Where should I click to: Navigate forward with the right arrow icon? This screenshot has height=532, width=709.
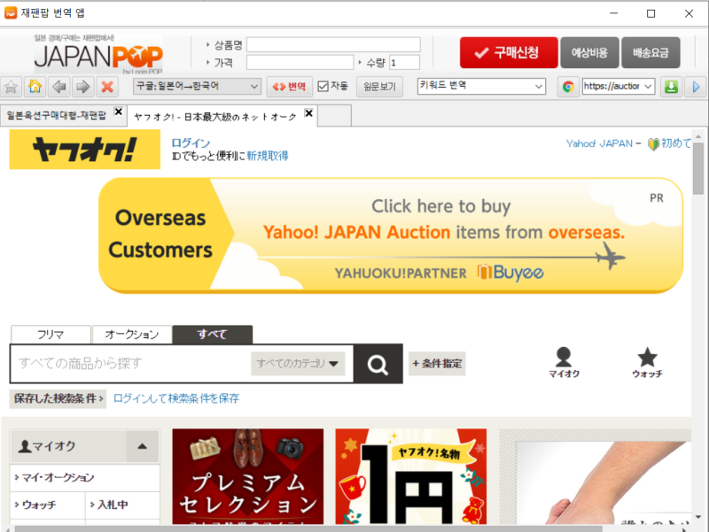point(82,87)
